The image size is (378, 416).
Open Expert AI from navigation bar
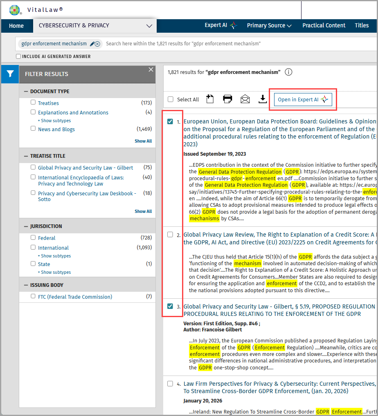(220, 25)
